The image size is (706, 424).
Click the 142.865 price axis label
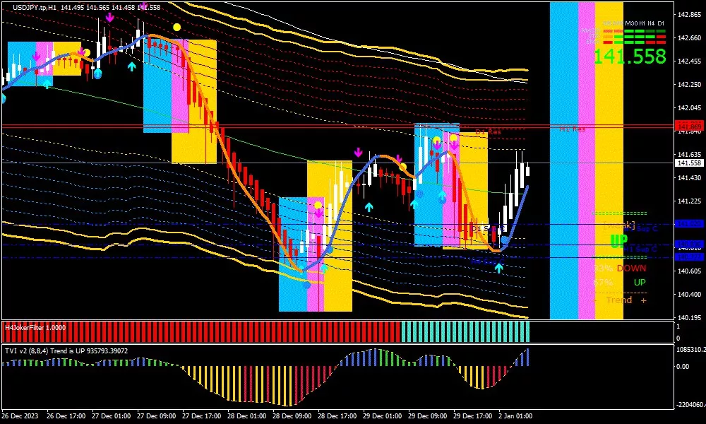689,14
